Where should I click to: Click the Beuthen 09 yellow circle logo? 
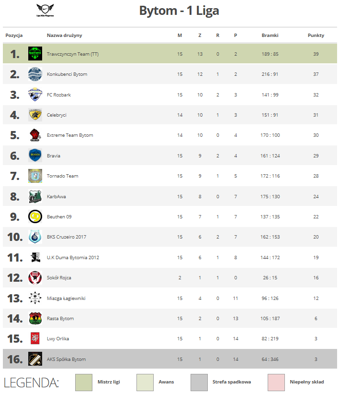pos(35,216)
